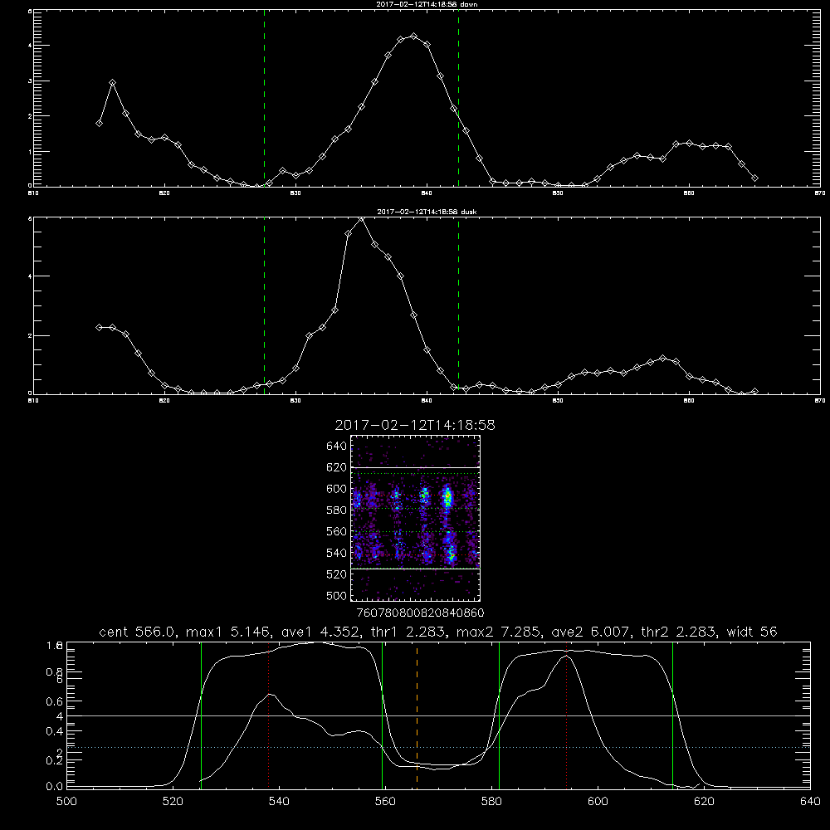
Task: Click the spectrogram color image
Action: click(x=416, y=518)
